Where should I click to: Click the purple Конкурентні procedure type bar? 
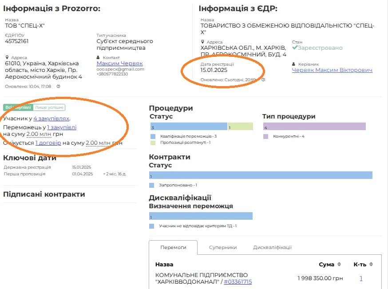click(314, 127)
